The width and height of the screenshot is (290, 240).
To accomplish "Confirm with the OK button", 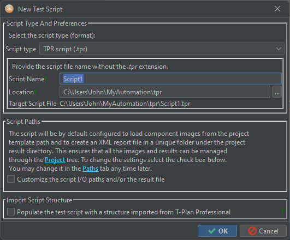I will point(217,231).
